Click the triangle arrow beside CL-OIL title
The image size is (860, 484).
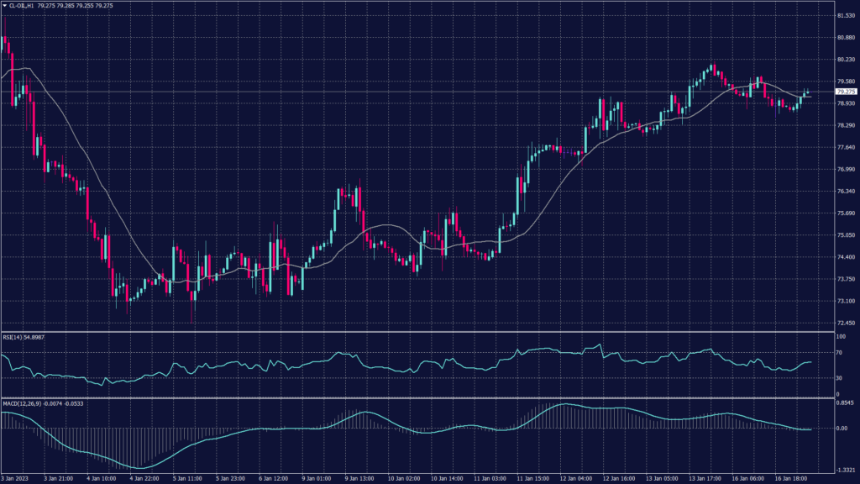tap(4, 6)
